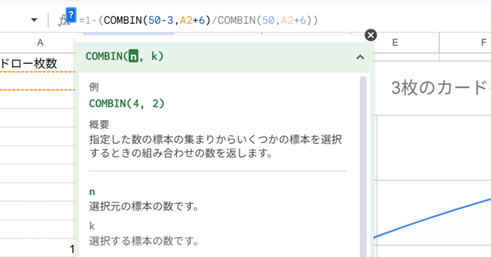
Task: Close the COMBIN function help popup
Action: click(371, 35)
